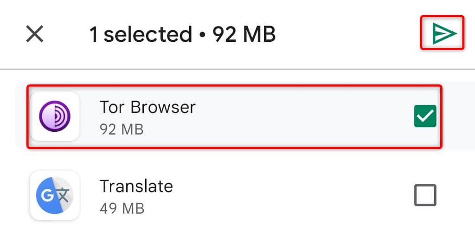
Task: Click the 92 MB size under Tor Browser
Action: pyautogui.click(x=122, y=129)
